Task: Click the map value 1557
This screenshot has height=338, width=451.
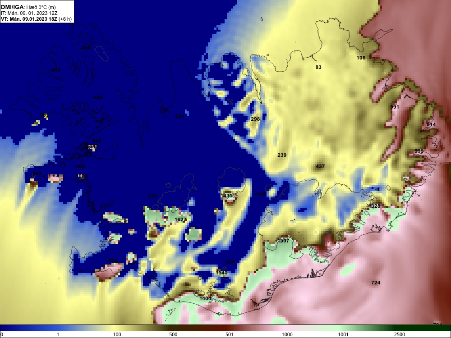Action: click(x=283, y=241)
